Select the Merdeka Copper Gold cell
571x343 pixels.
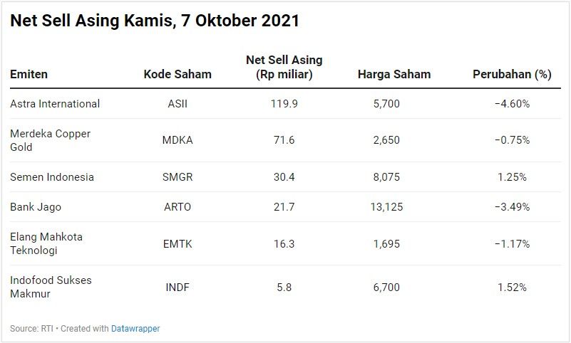tap(50, 140)
